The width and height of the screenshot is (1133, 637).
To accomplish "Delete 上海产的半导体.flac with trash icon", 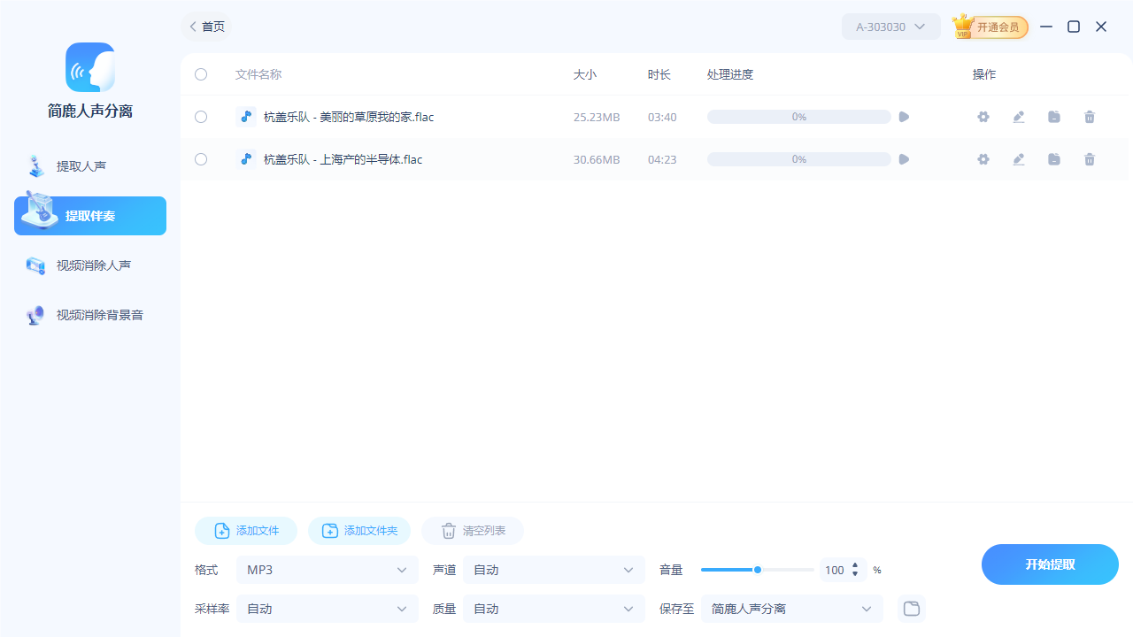I will pyautogui.click(x=1089, y=159).
